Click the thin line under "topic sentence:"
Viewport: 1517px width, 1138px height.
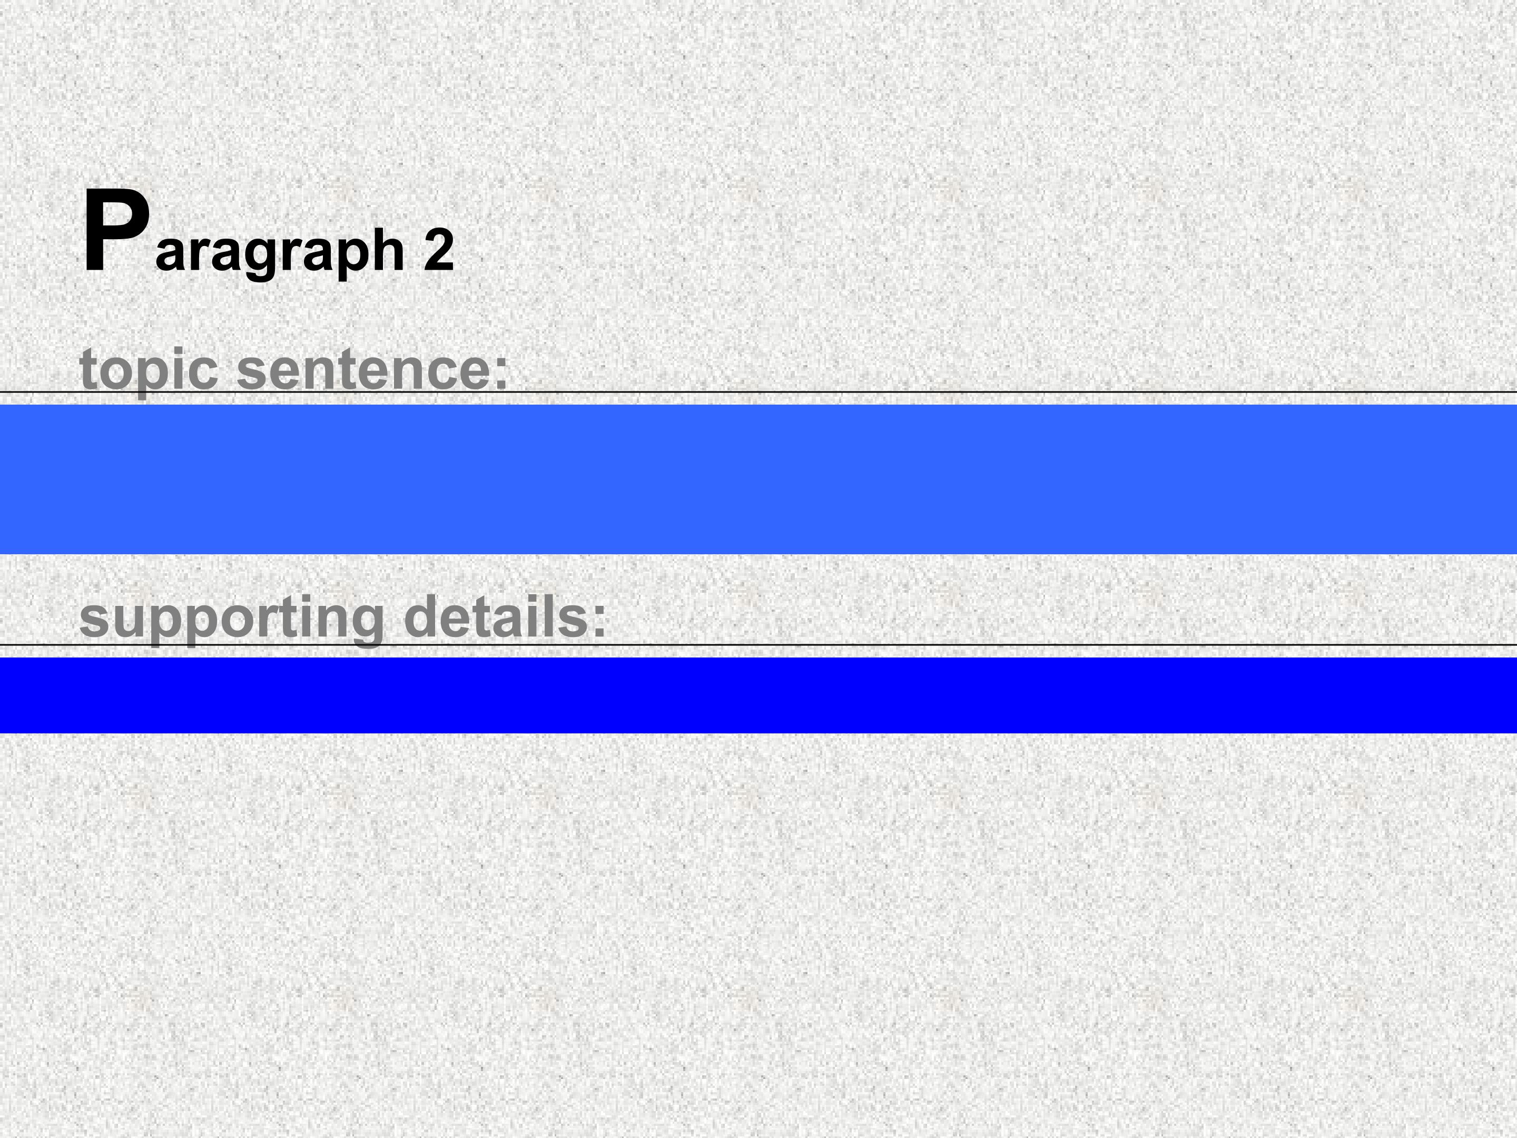[960, 393]
